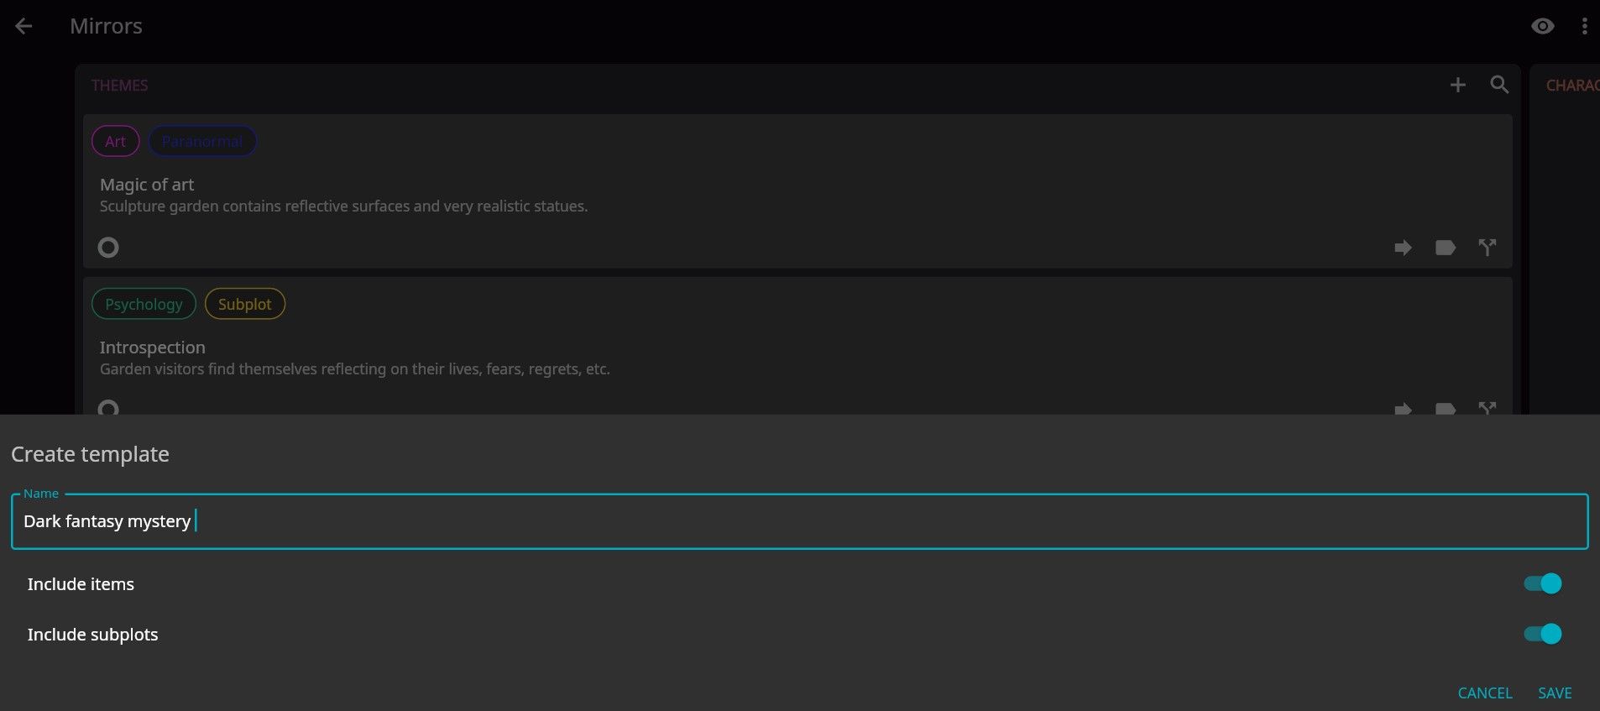Click the Create template heading
This screenshot has width=1600, height=711.
[x=90, y=454]
